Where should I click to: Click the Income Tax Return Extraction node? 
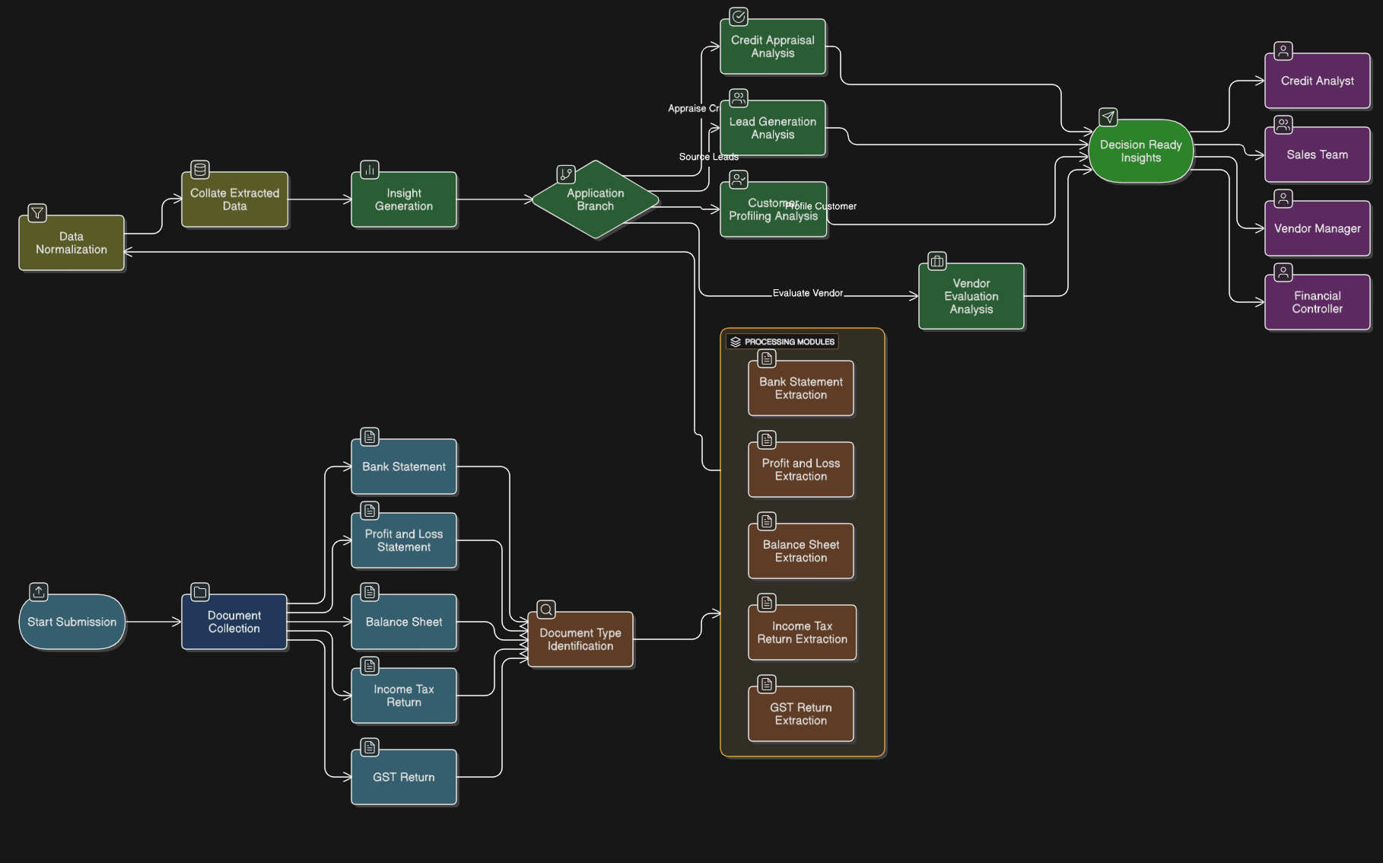802,633
